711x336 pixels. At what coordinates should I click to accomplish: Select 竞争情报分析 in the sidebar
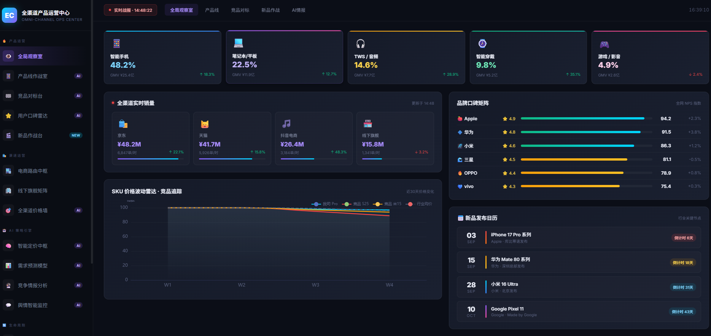point(43,285)
